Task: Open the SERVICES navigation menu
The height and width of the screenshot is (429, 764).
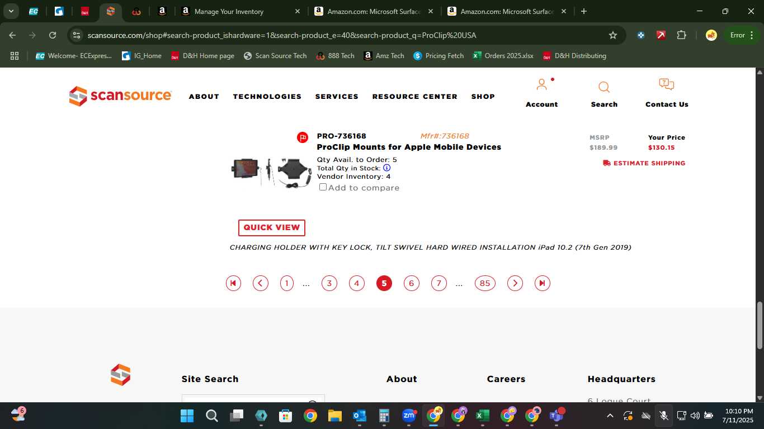Action: click(x=337, y=97)
